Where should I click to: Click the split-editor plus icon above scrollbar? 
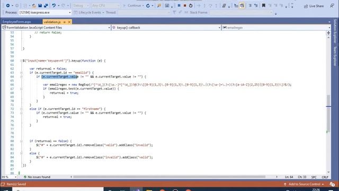(328, 33)
